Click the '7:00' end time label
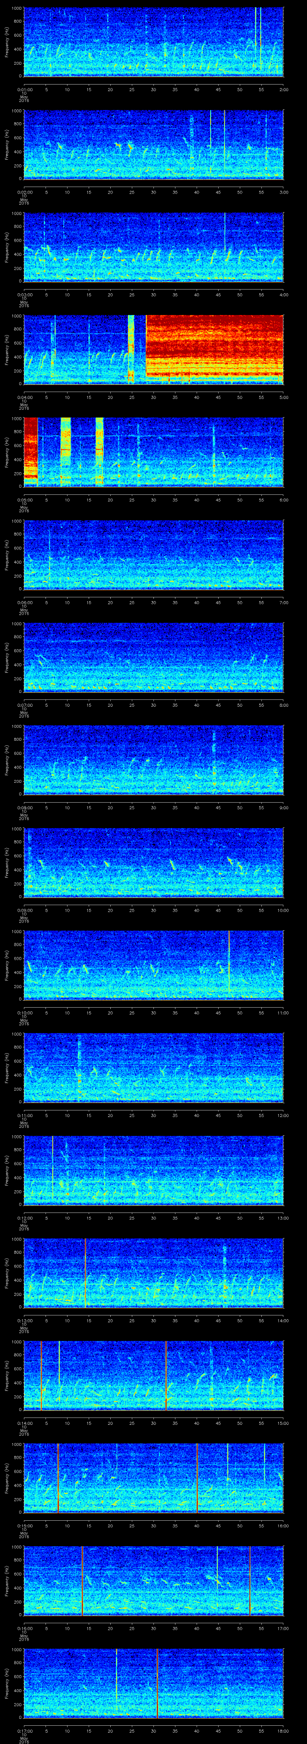The width and height of the screenshot is (307, 1744). click(283, 603)
